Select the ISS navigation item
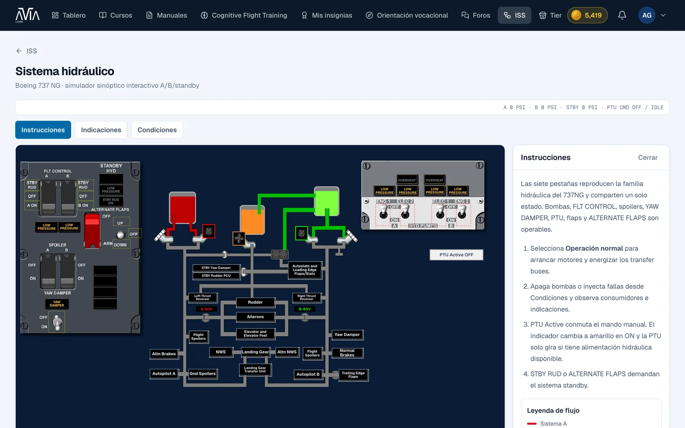The width and height of the screenshot is (685, 428). (515, 15)
